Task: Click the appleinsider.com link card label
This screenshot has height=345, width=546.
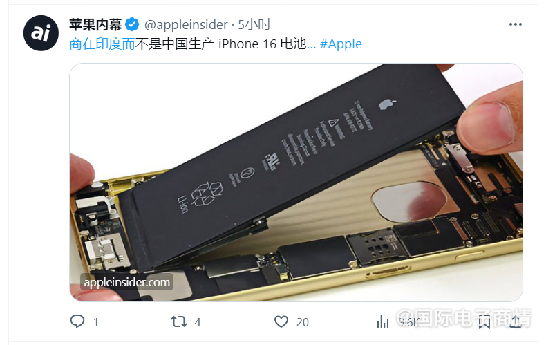Action: [x=126, y=282]
